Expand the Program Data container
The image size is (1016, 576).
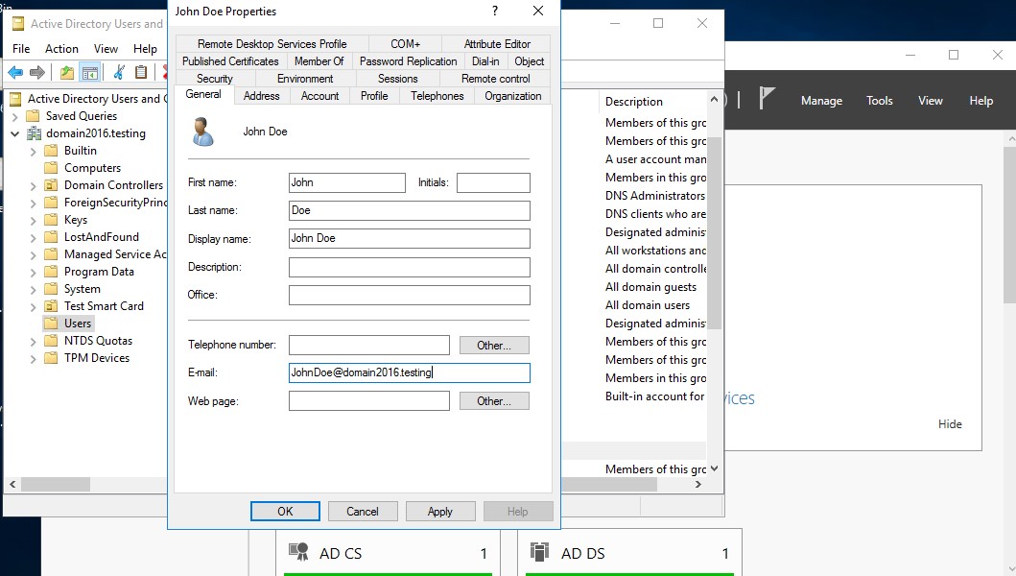(x=33, y=273)
